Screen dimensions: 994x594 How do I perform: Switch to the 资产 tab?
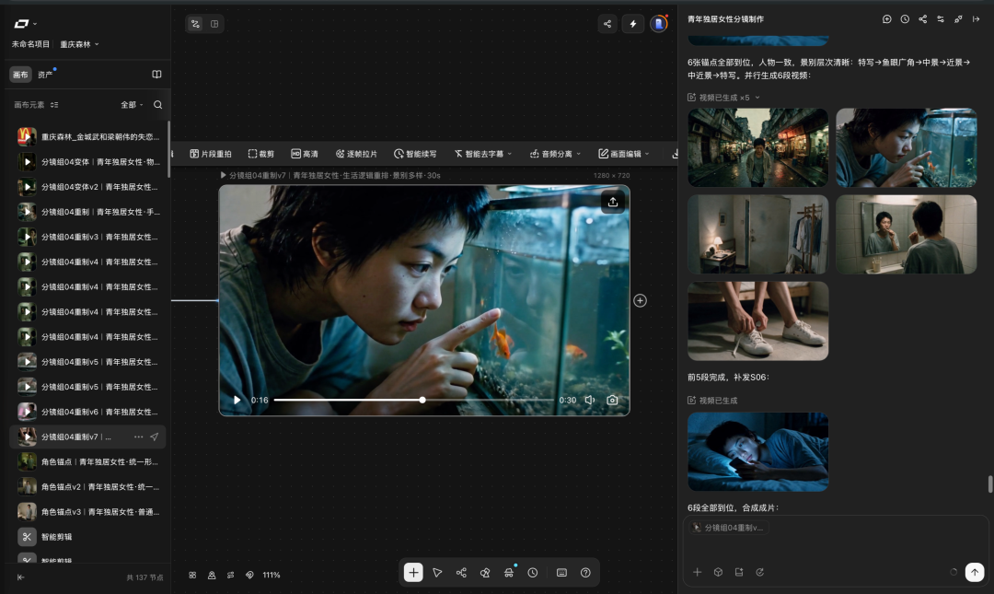(44, 75)
